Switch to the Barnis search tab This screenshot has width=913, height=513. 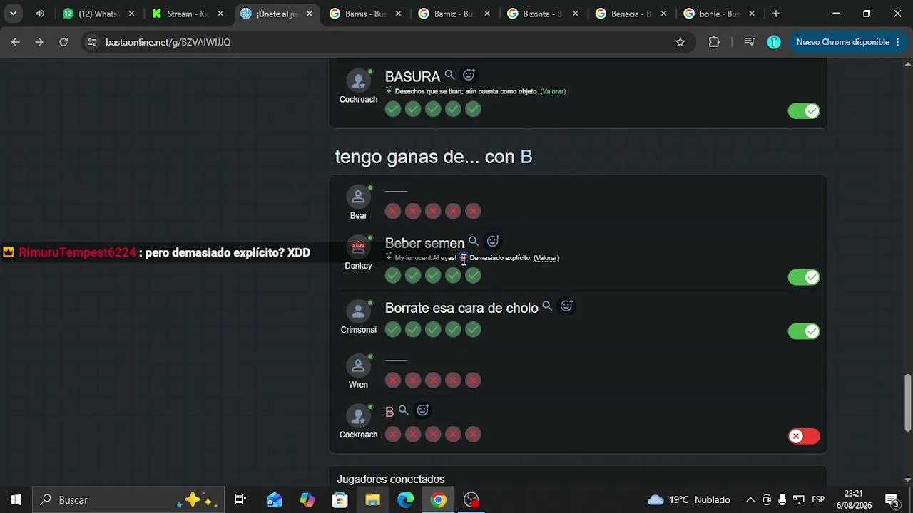tap(365, 14)
